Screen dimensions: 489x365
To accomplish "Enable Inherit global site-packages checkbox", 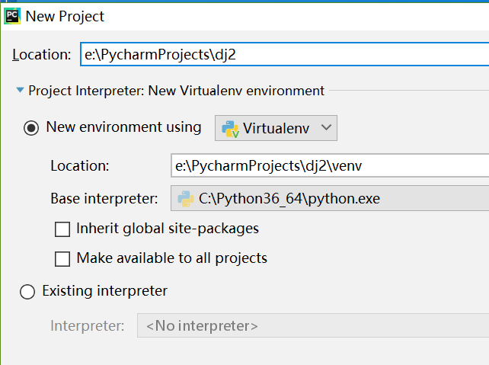I will pyautogui.click(x=62, y=229).
